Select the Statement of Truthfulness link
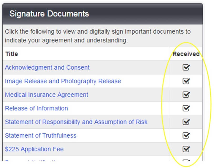 [x=40, y=136]
